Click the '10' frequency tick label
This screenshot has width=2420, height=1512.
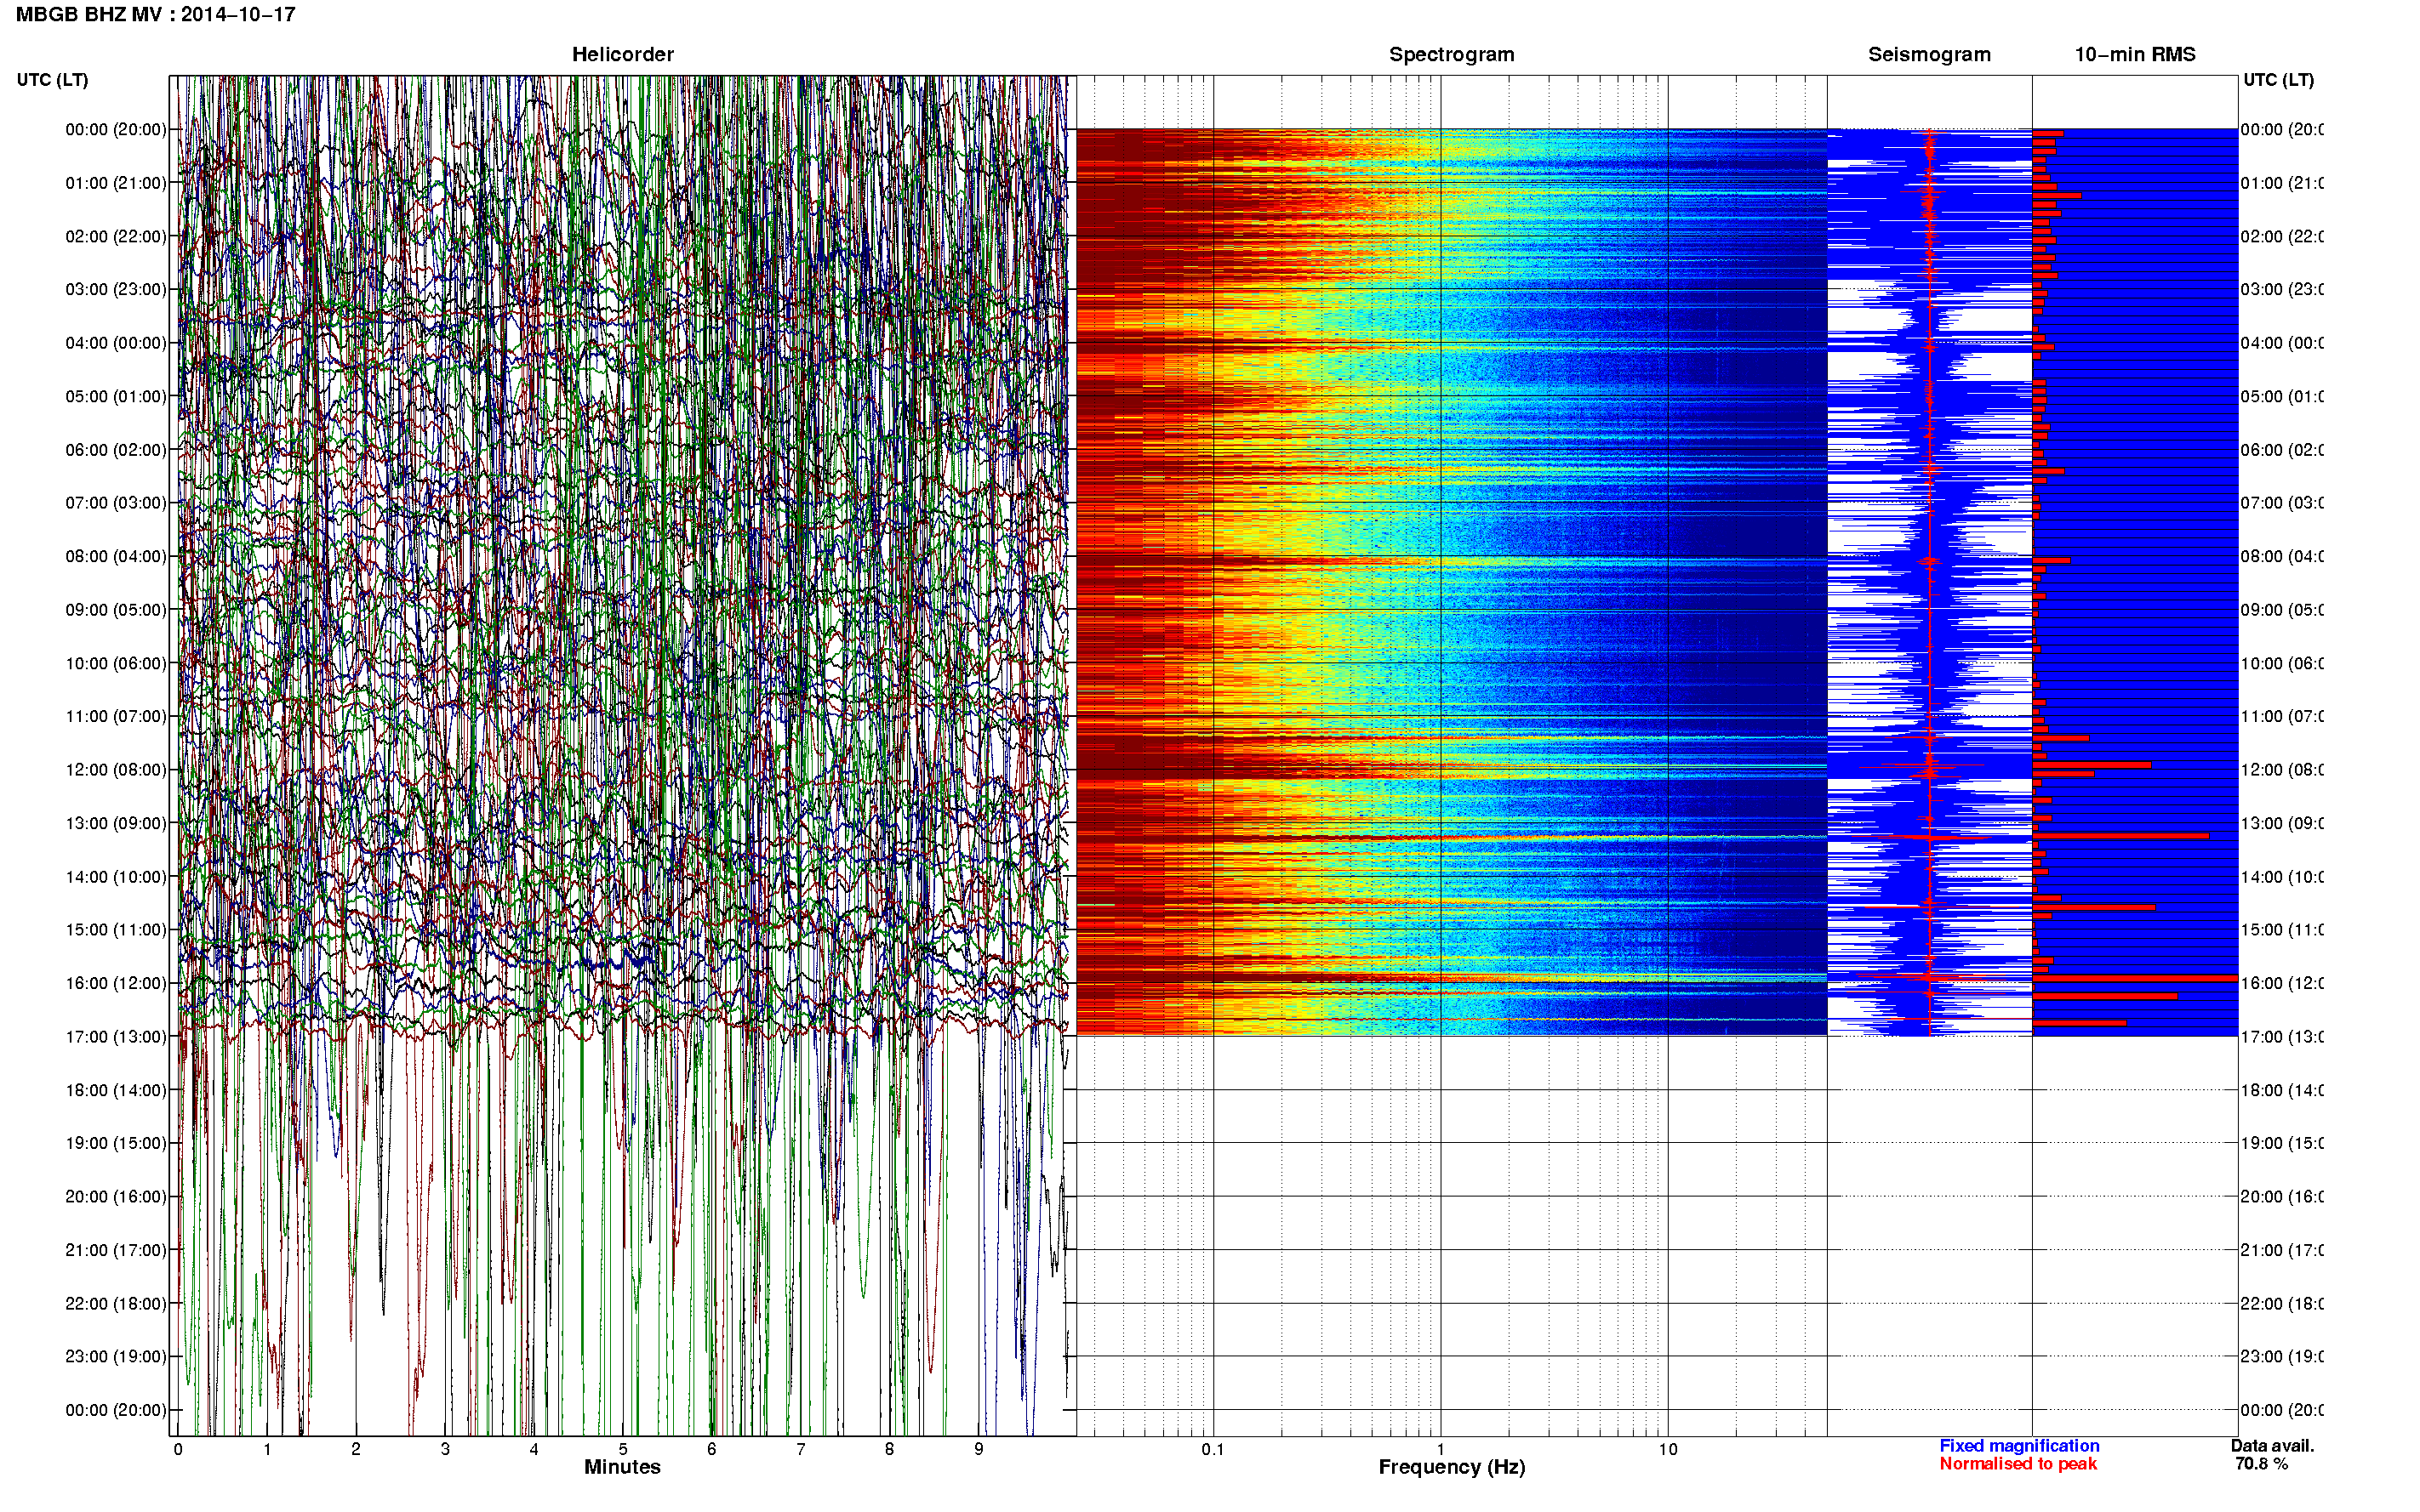[1668, 1449]
